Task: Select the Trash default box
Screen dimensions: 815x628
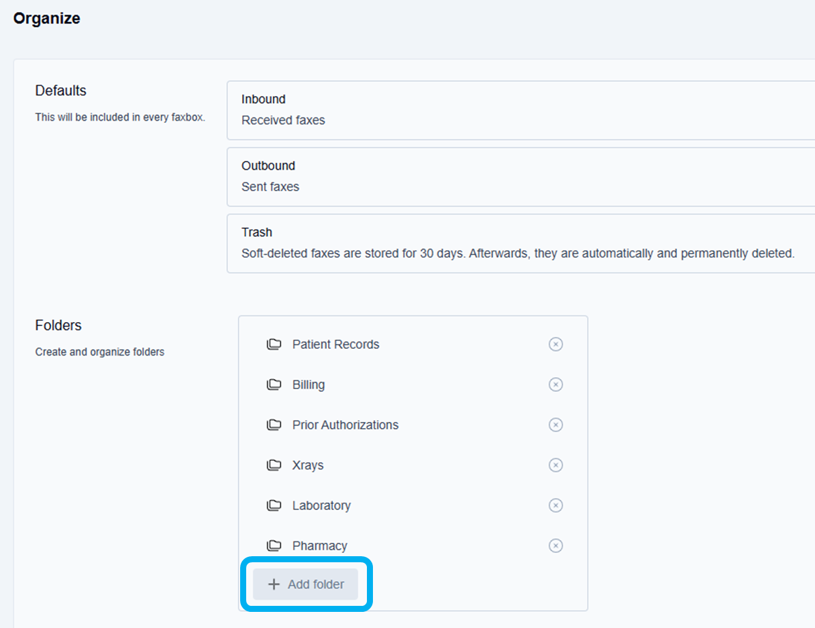Action: [x=521, y=243]
